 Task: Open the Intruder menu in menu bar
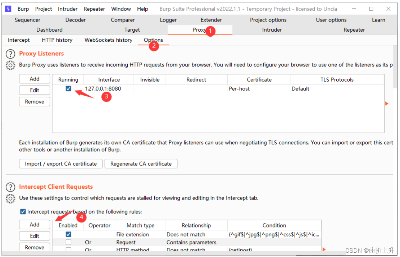tap(68, 9)
